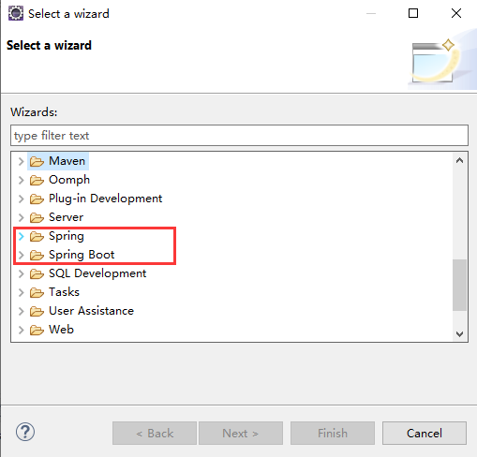477x457 pixels.
Task: Expand the Spring Boot category
Action: 21,255
